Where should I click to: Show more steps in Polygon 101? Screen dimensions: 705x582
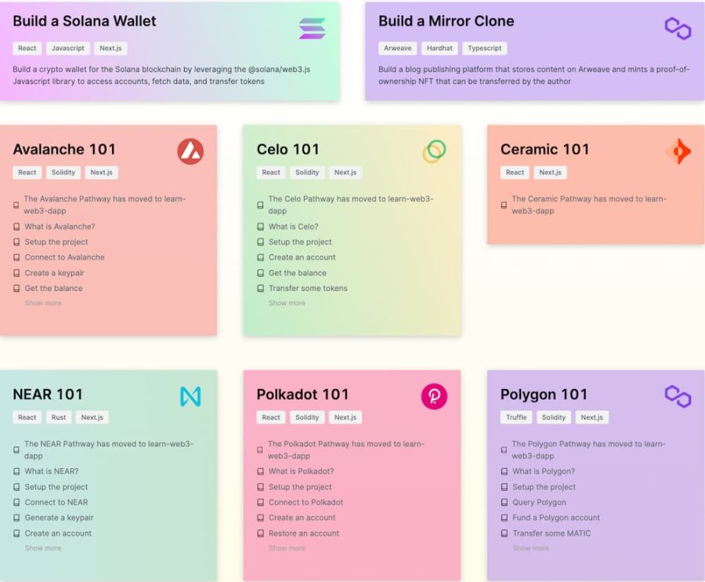(530, 548)
